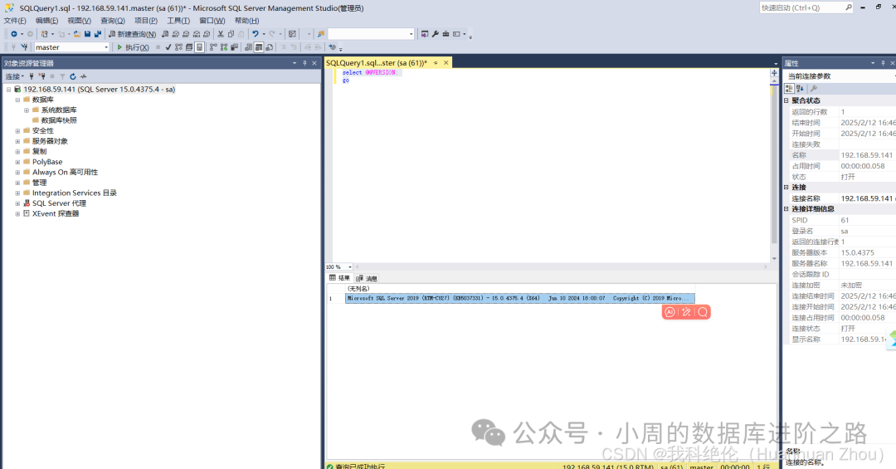Pin the Object Explorer panel
The height and width of the screenshot is (469, 896).
304,63
